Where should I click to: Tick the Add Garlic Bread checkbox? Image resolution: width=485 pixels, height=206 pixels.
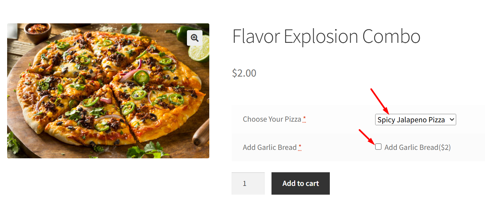click(378, 147)
